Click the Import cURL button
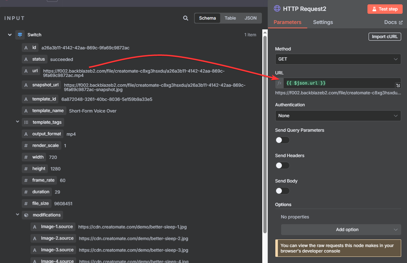The width and height of the screenshot is (407, 263). coord(385,37)
